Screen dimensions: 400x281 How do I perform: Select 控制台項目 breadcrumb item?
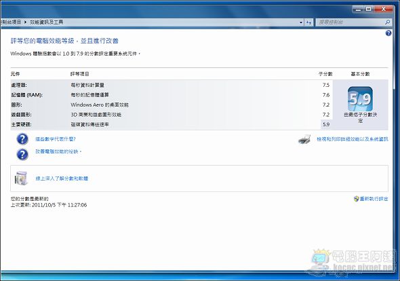click(x=11, y=22)
